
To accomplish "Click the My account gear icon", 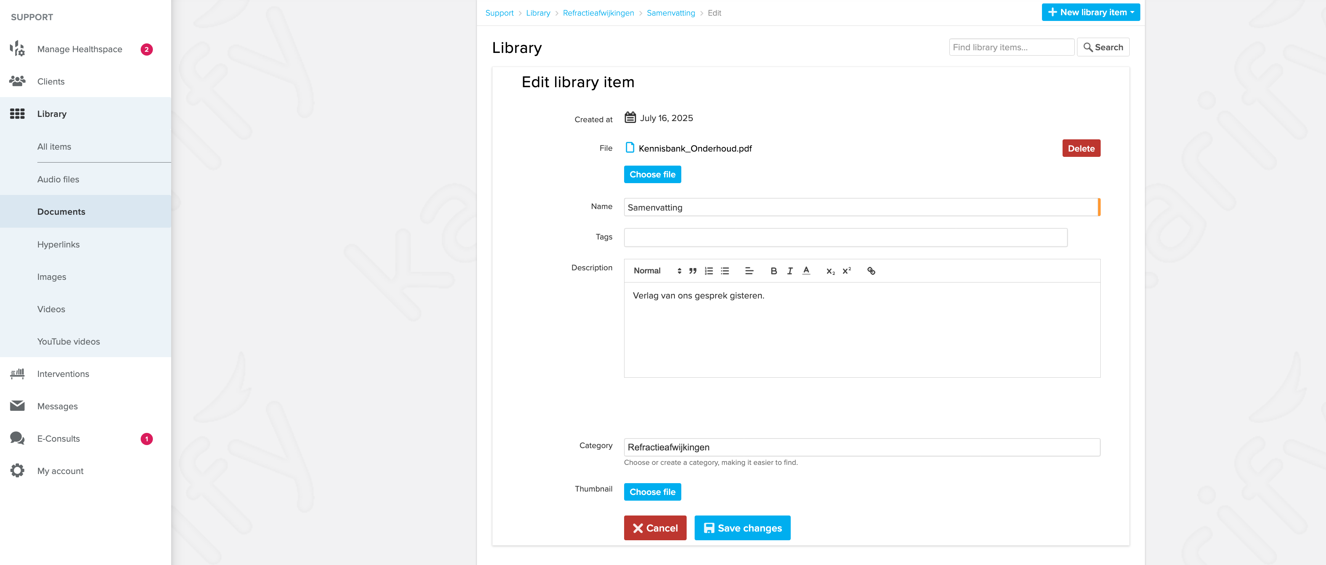I will pos(18,471).
